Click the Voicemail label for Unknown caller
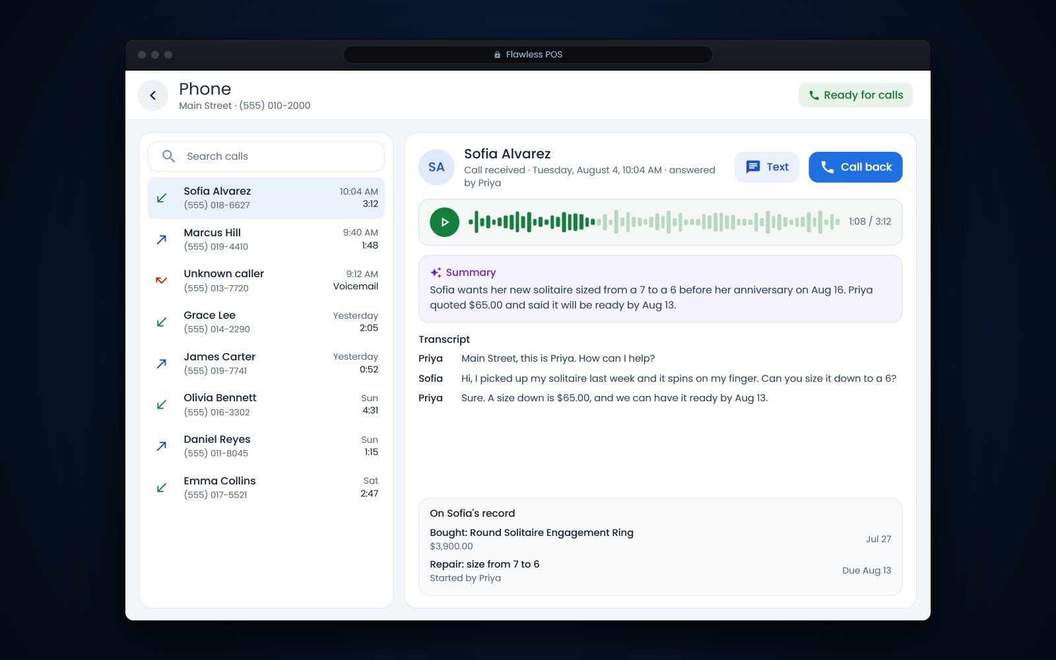This screenshot has height=660, width=1056. tap(356, 286)
